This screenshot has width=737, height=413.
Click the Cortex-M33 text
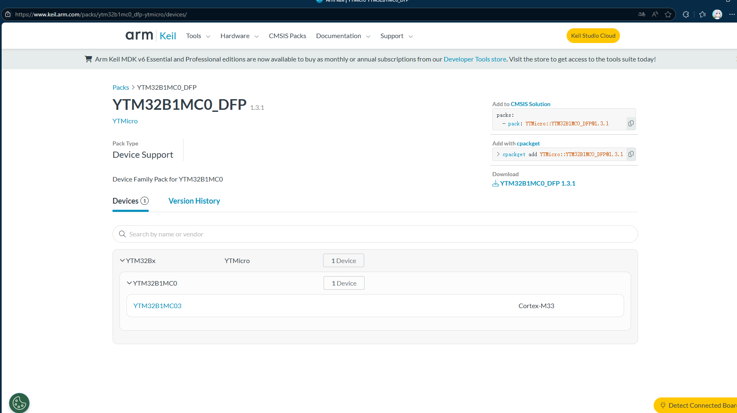click(536, 306)
